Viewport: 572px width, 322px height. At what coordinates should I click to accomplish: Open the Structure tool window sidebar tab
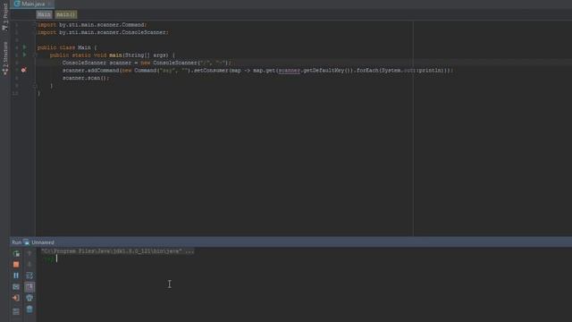(5, 58)
